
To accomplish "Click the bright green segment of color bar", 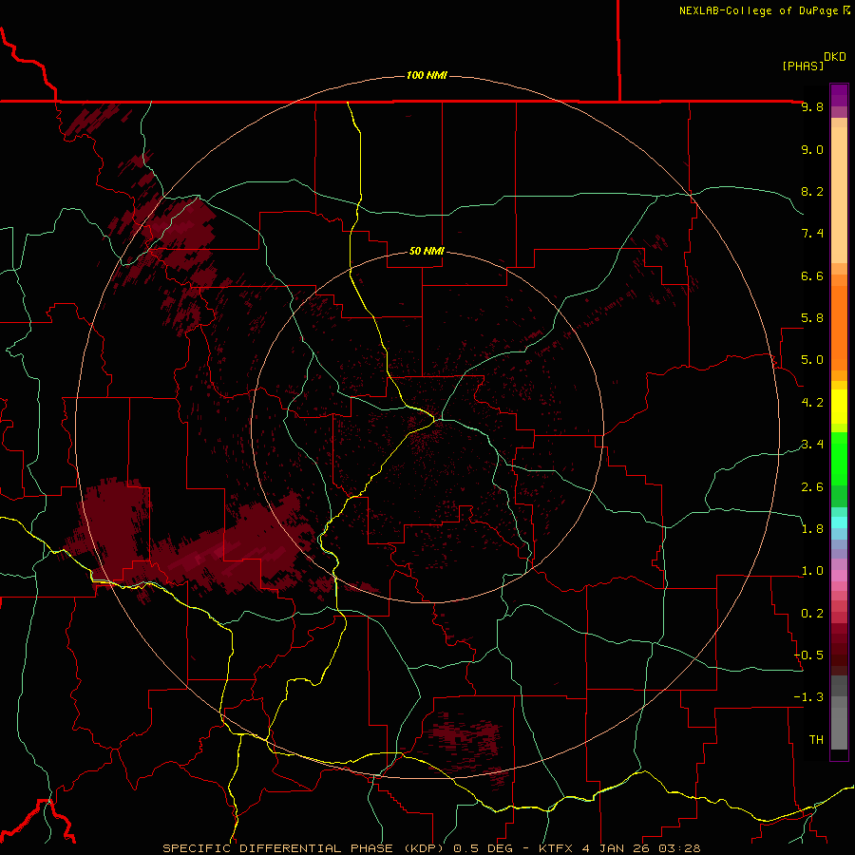I will point(839,459).
